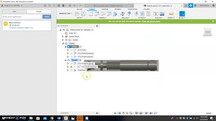Select the Turning Groove tool
216x121 pixels.
click(109, 14)
